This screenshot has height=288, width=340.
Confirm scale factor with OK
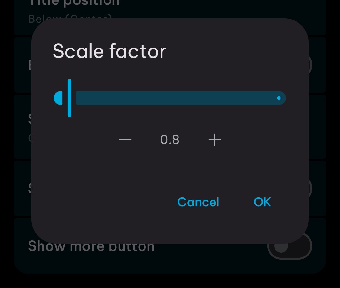262,202
